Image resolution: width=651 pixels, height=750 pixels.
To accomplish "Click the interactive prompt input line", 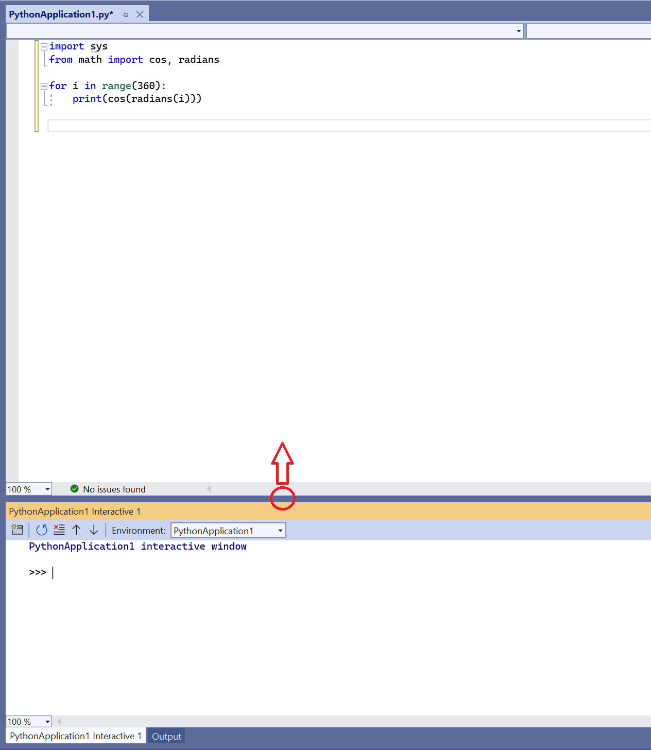I will (x=77, y=572).
